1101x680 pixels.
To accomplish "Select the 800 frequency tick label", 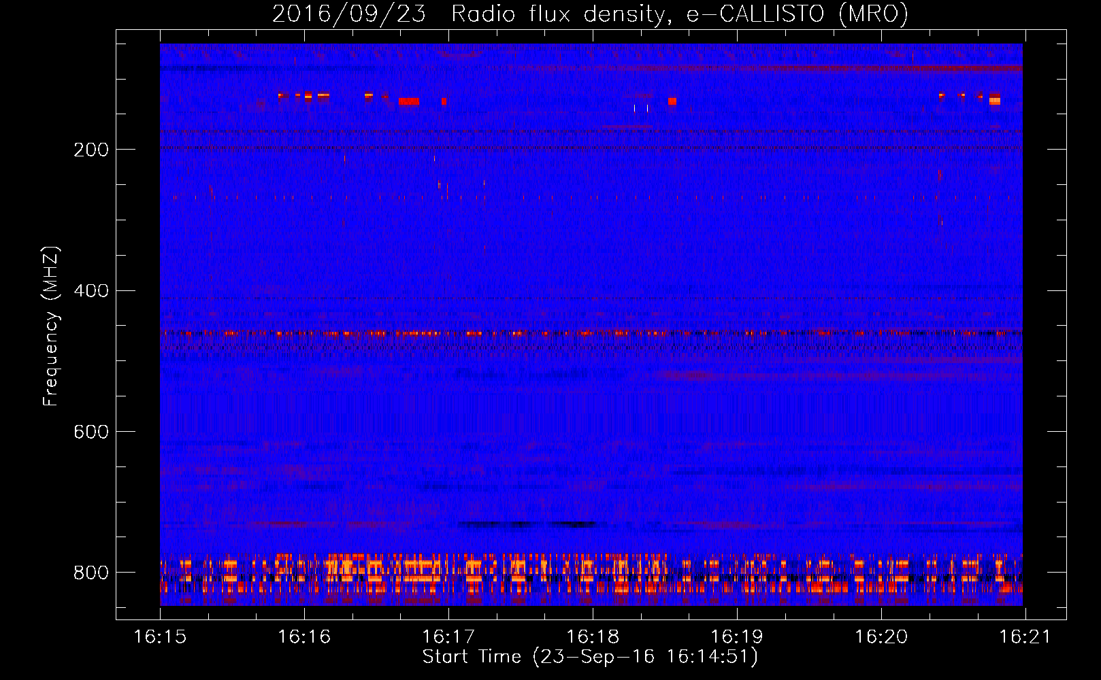I will [x=91, y=573].
